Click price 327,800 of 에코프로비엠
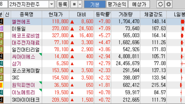The height and width of the screenshot is (104, 185). (x=60, y=35)
